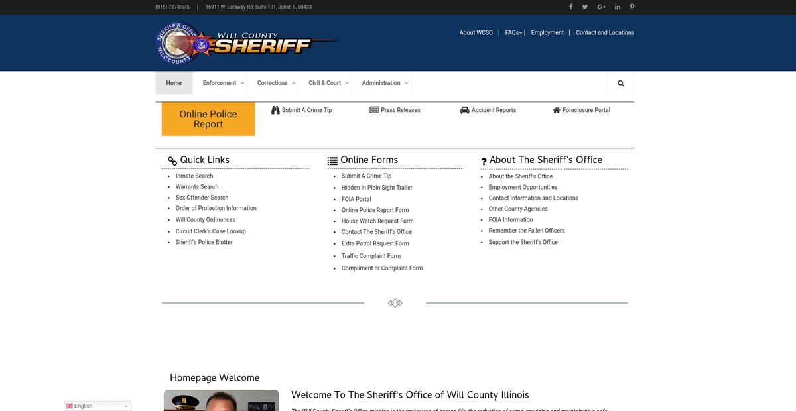Image resolution: width=796 pixels, height=411 pixels.
Task: Open Sheriff's Police Blotter link
Action: [x=204, y=242]
